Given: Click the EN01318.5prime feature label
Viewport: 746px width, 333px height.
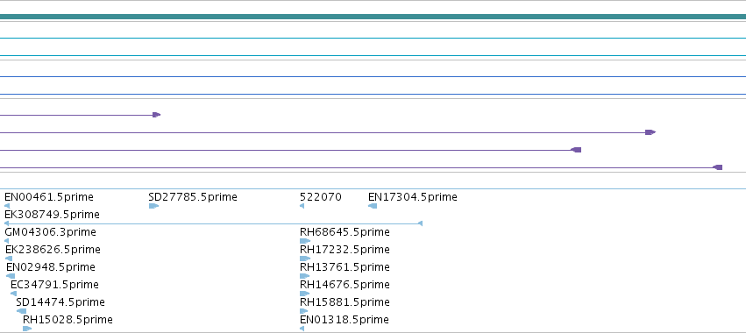Looking at the screenshot, I should 345,320.
